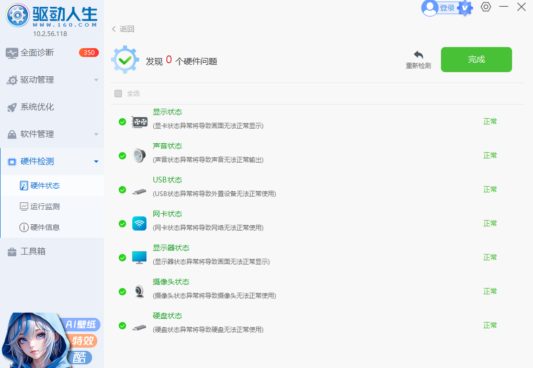Viewport: 533px width, 368px height.
Task: Click 正常 status in 网卡状态 row
Action: pyautogui.click(x=490, y=223)
